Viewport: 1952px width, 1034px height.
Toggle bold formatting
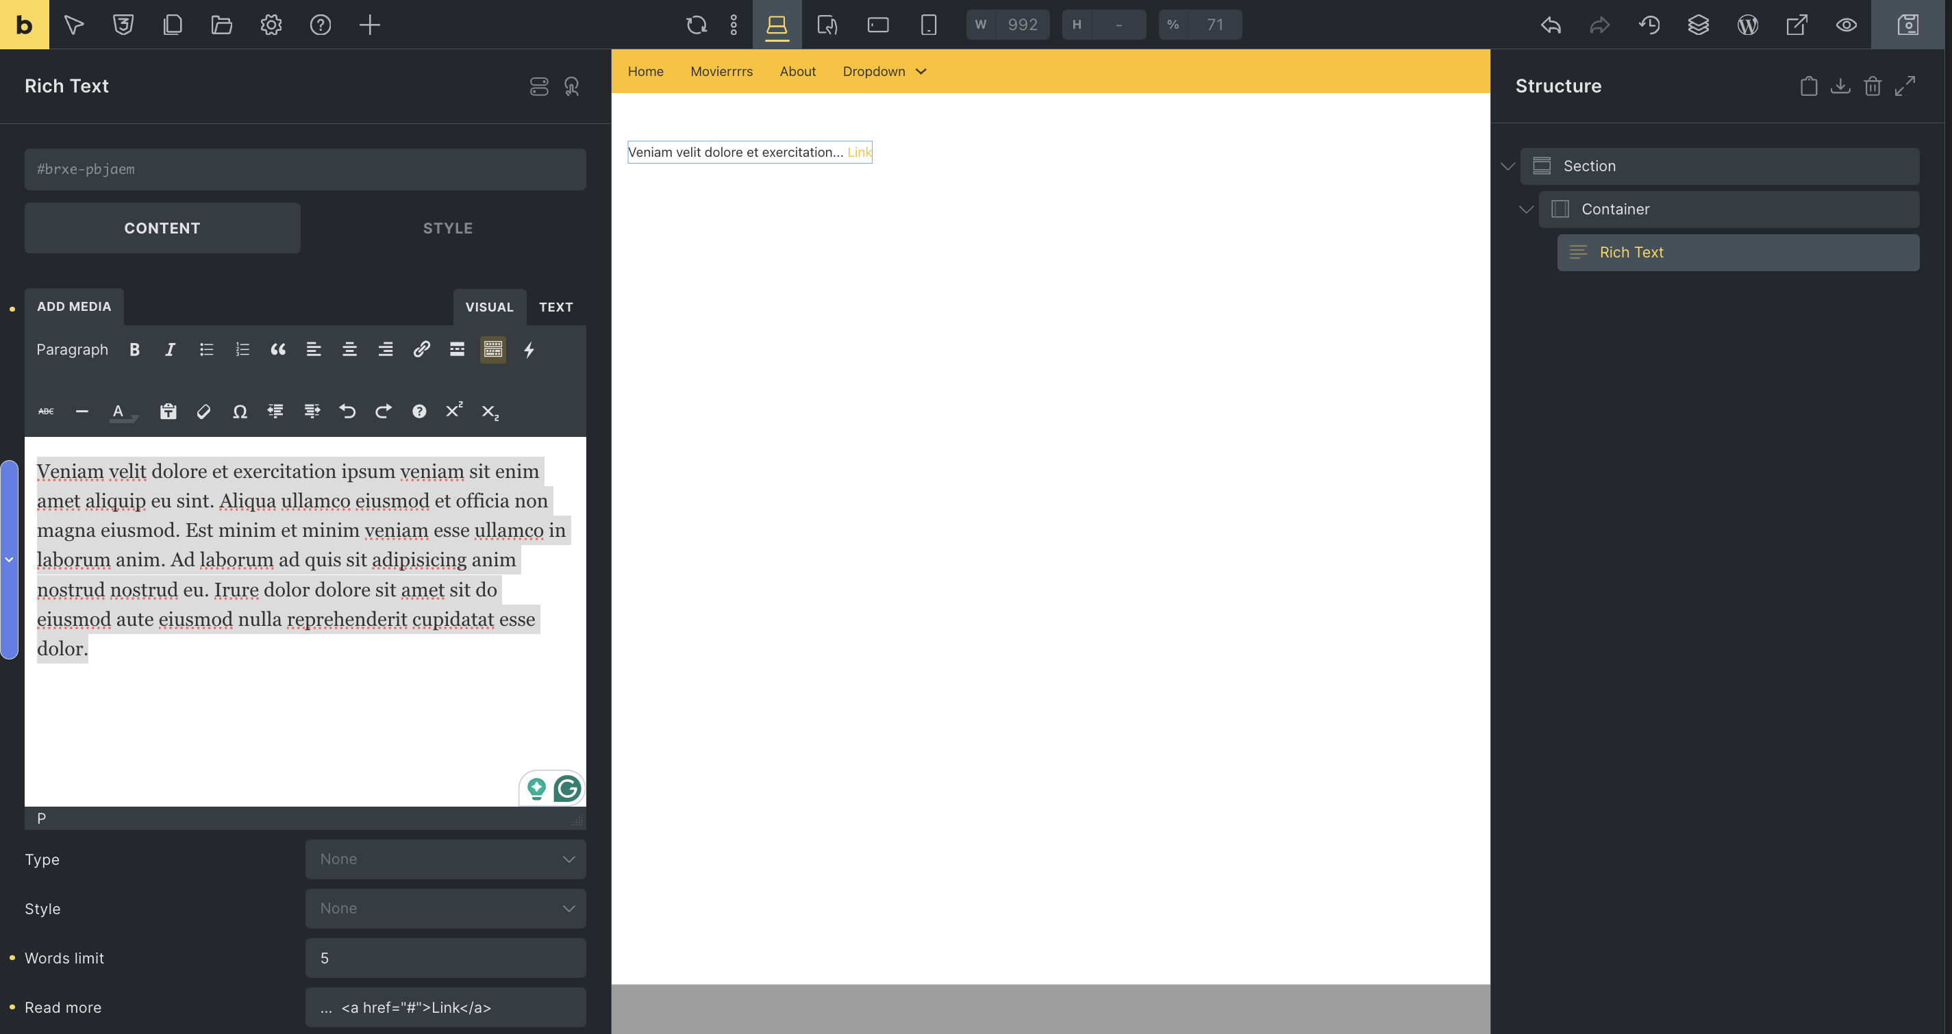pos(134,349)
